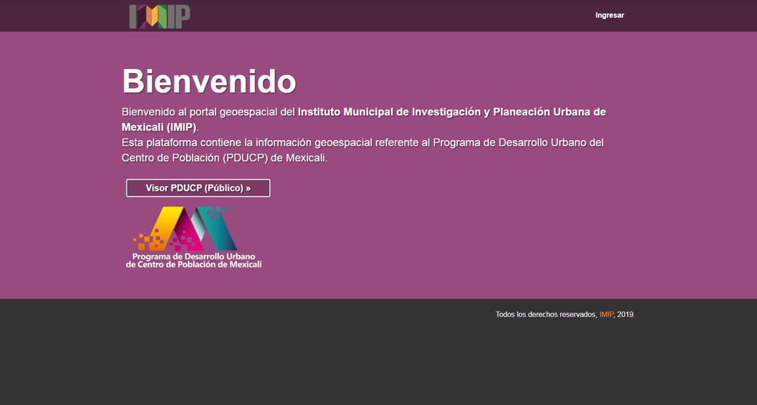Click the sentence starting "Esta plataforma contiene"

point(363,151)
